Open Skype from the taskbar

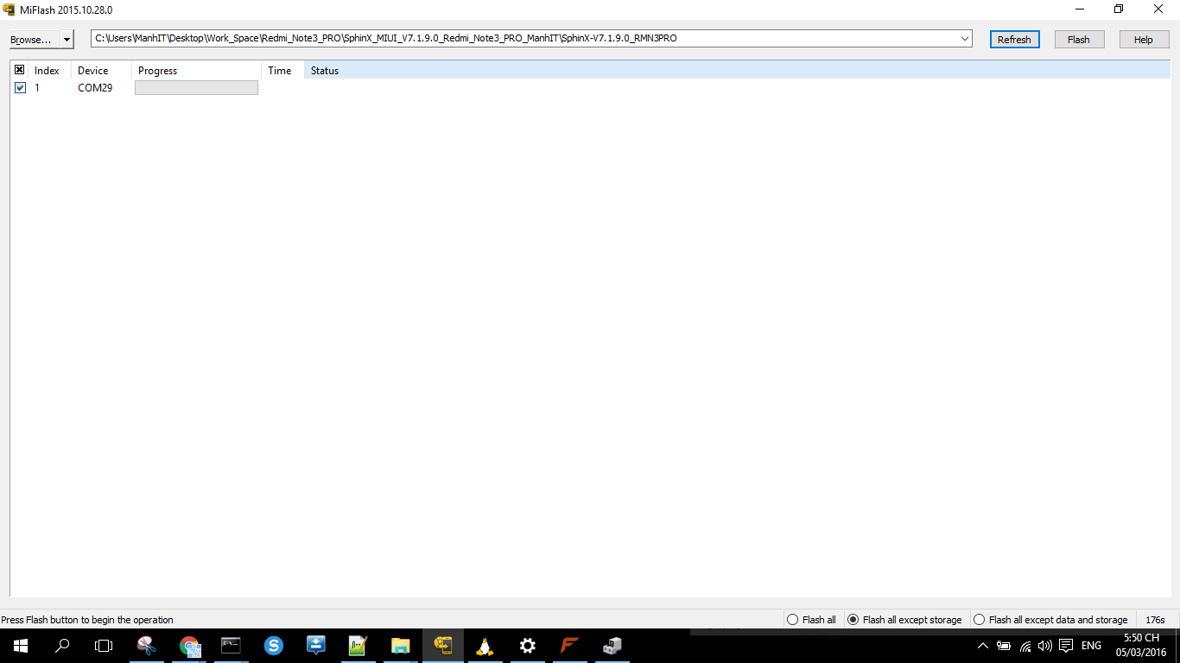(274, 646)
